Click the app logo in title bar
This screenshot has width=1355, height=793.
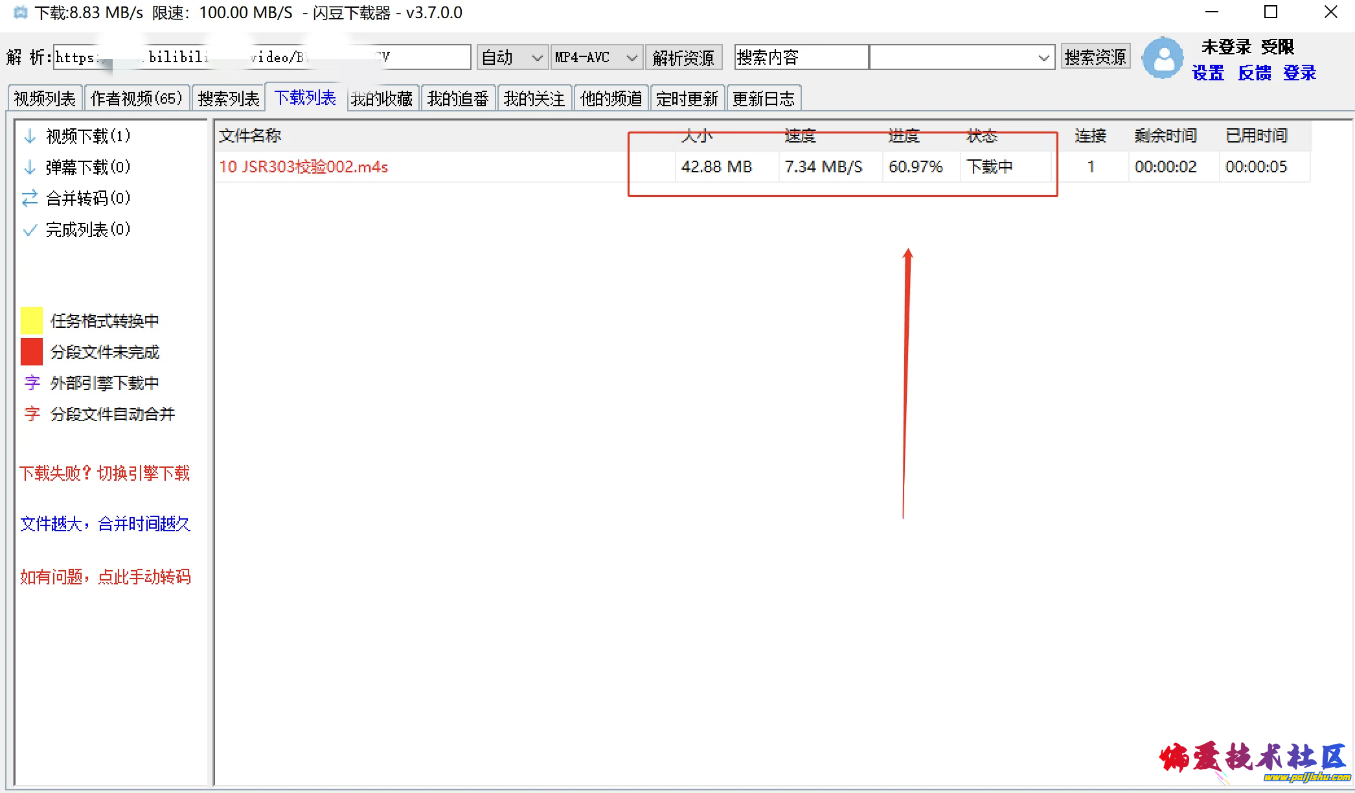tap(20, 12)
